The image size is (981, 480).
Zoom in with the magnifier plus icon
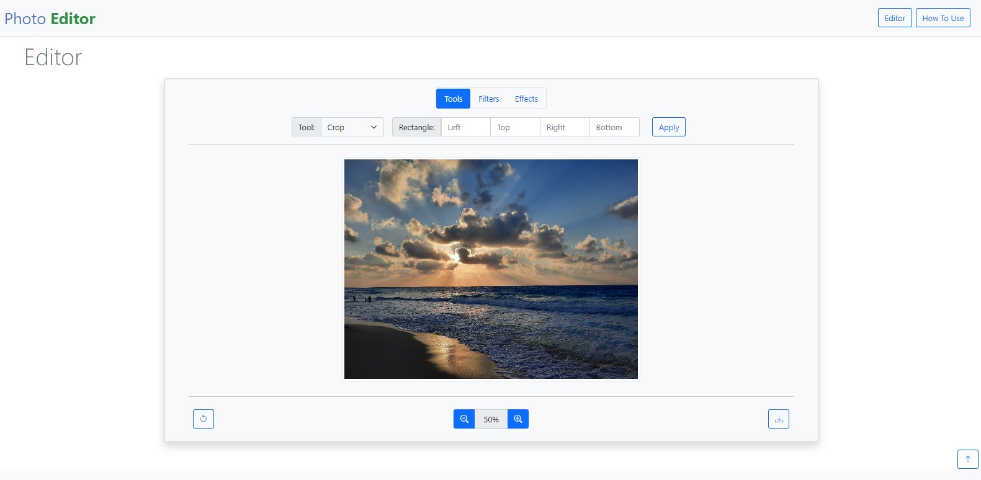pyautogui.click(x=518, y=419)
